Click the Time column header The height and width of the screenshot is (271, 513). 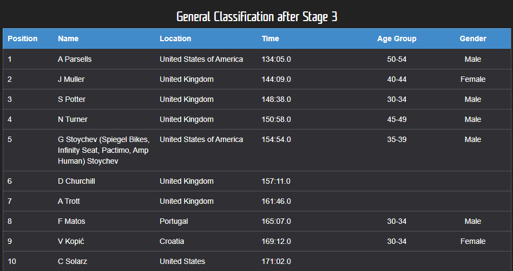[x=271, y=38]
